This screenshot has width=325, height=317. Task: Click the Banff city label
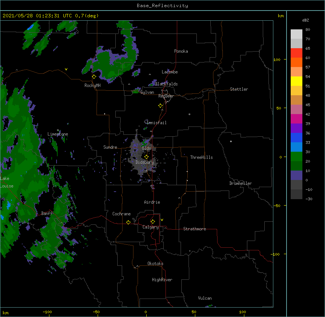(x=47, y=213)
